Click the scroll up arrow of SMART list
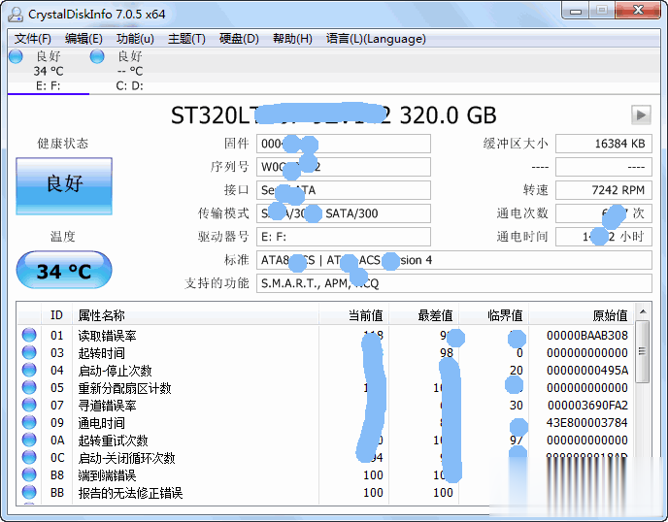This screenshot has height=522, width=668. pyautogui.click(x=643, y=312)
